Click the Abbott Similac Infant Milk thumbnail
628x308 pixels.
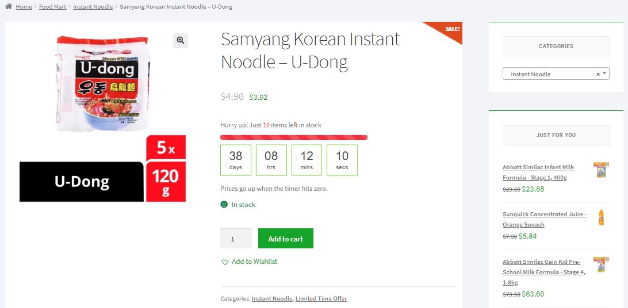pos(601,170)
